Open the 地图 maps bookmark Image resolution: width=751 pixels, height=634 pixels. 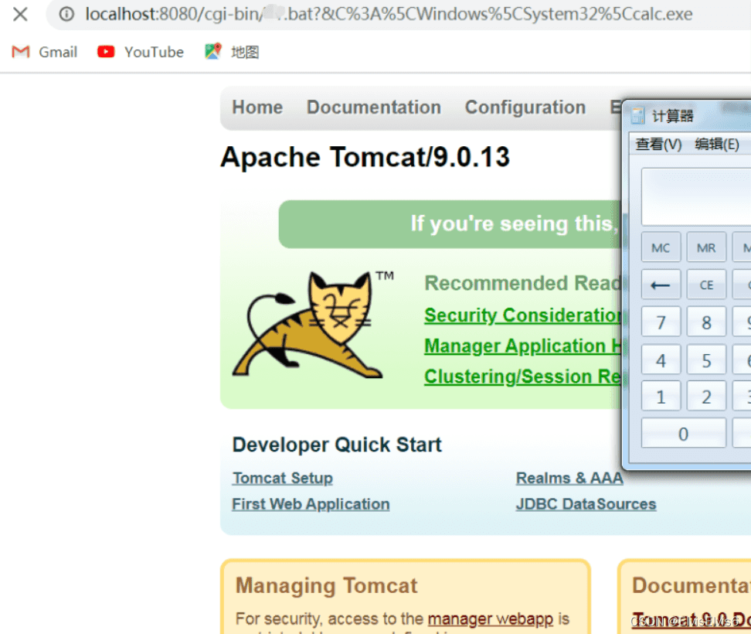[x=233, y=52]
